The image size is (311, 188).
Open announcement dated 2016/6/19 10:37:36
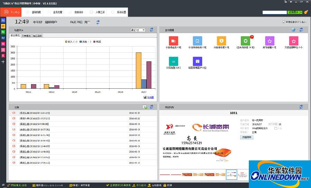pos(83,129)
